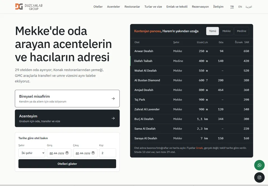Open the Al Bustan Diamond hotel
Image resolution: width=268 pixels, height=186 pixels.
[147, 80]
